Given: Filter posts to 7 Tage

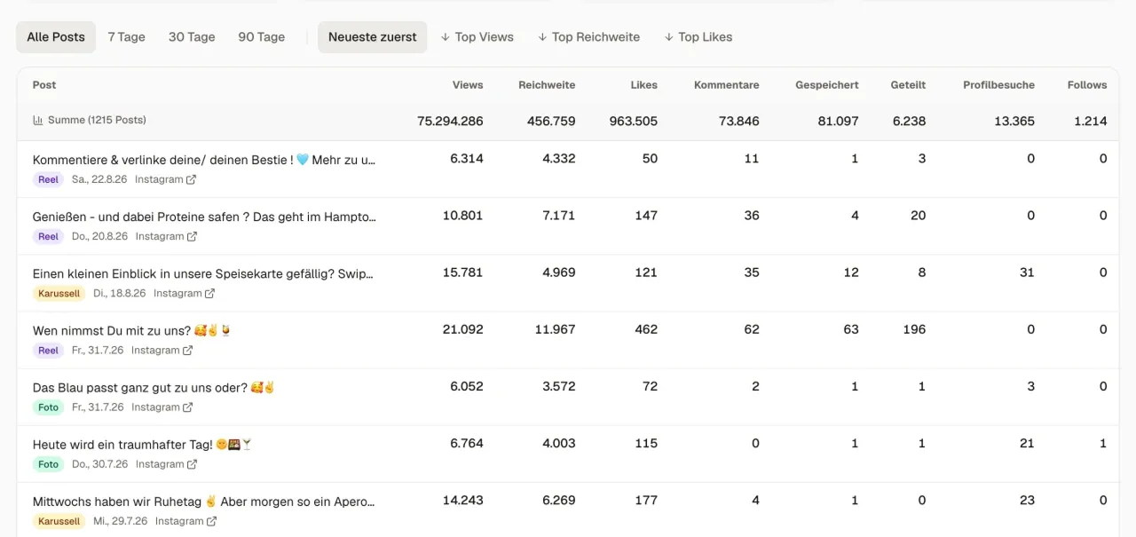Looking at the screenshot, I should click(127, 37).
